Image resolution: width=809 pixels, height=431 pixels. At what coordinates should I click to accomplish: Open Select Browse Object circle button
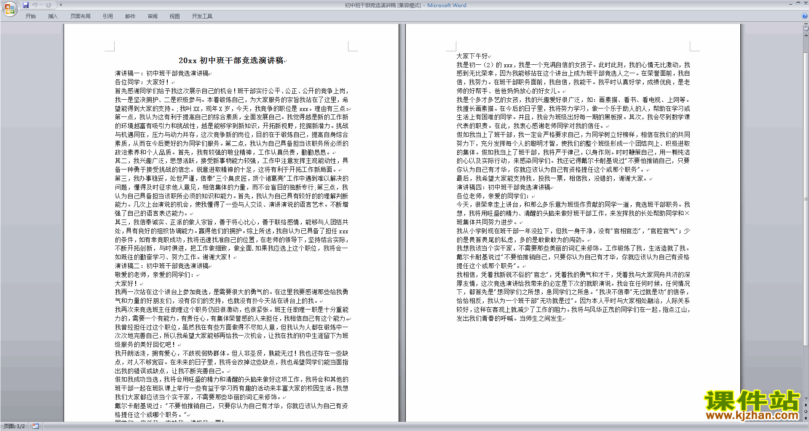pyautogui.click(x=806, y=412)
